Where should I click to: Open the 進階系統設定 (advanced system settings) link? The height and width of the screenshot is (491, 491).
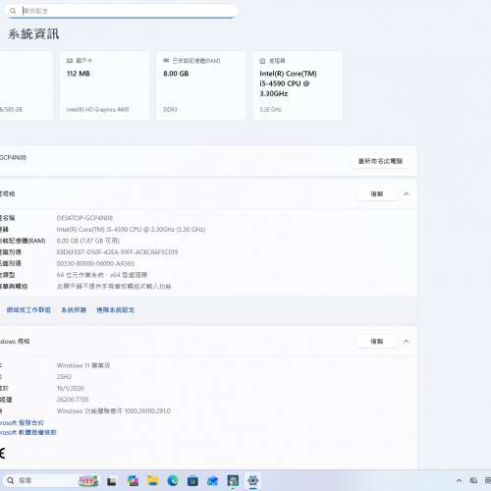click(115, 310)
